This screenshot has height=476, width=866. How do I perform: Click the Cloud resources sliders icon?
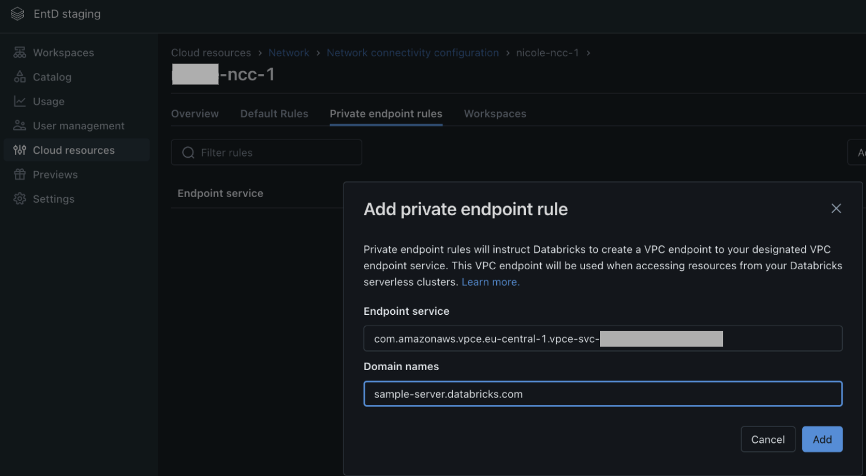point(20,150)
